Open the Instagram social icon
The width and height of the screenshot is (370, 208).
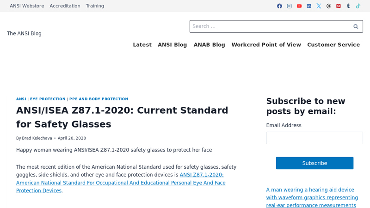[x=290, y=6]
